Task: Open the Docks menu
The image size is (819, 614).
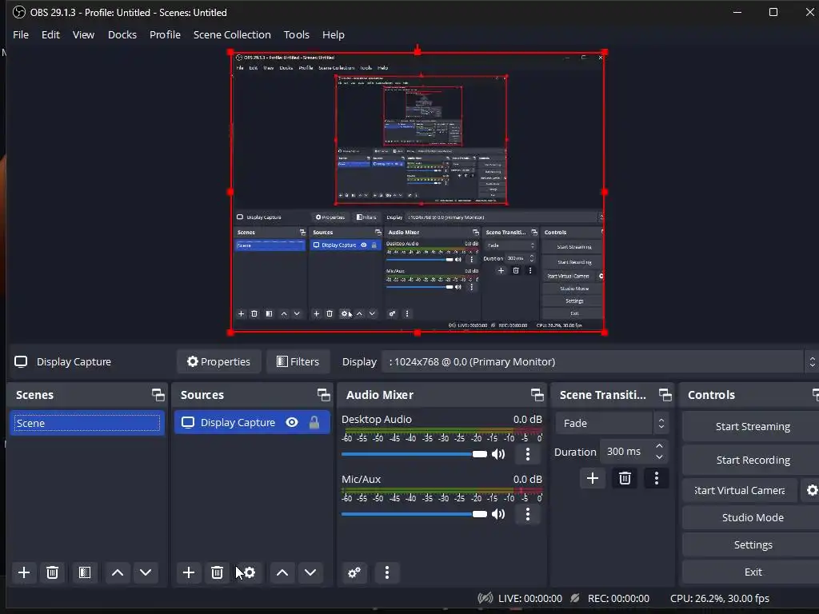Action: pos(122,35)
